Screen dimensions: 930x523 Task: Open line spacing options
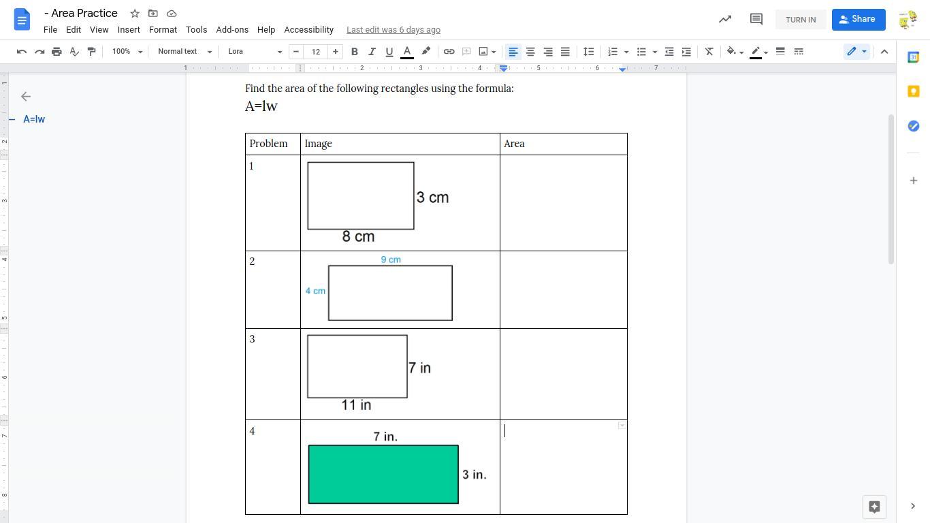tap(589, 52)
